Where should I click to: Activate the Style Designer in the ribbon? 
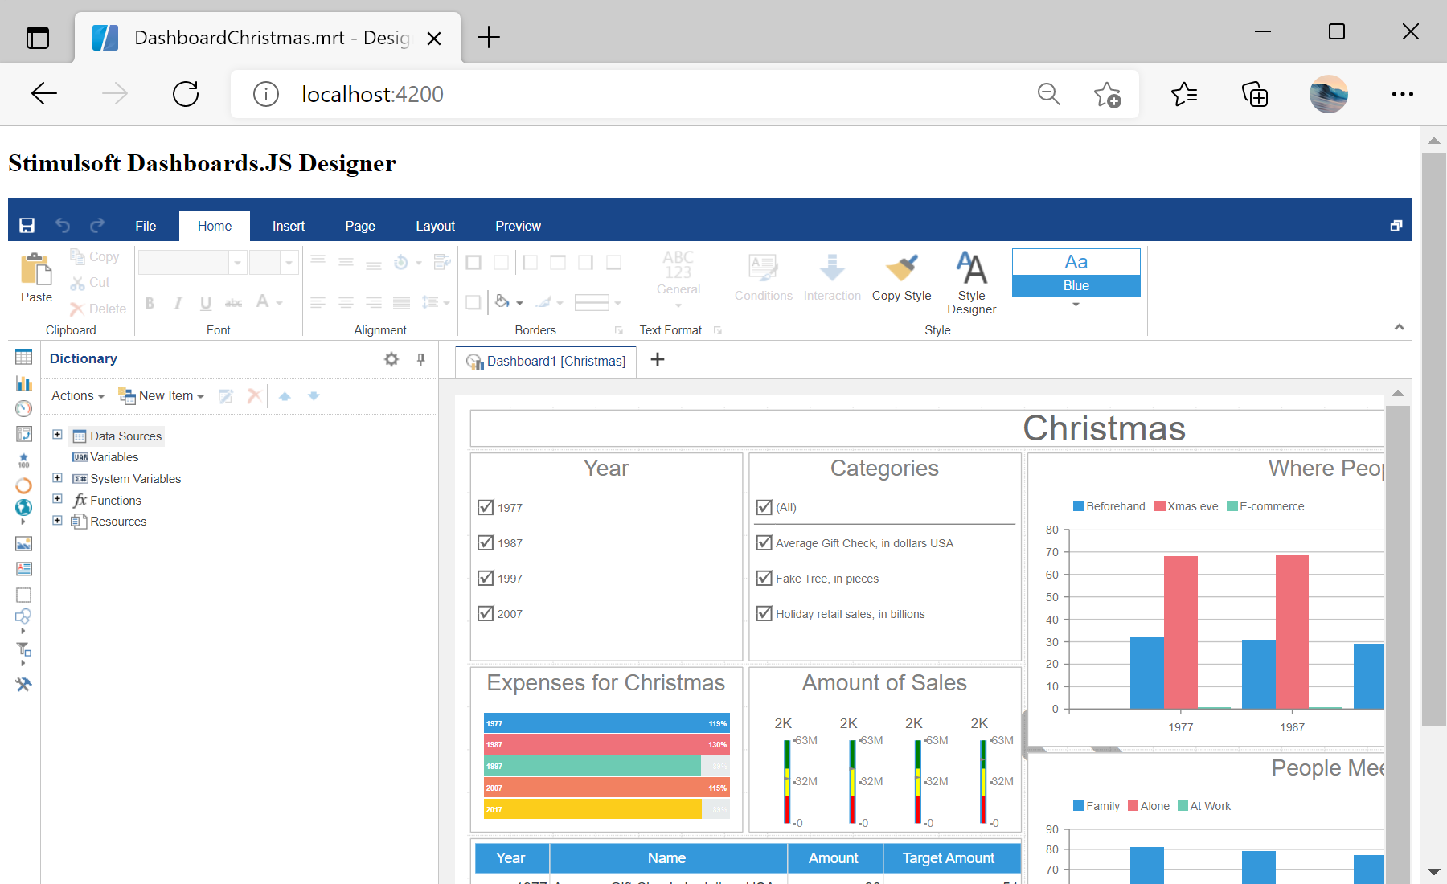coord(971,281)
